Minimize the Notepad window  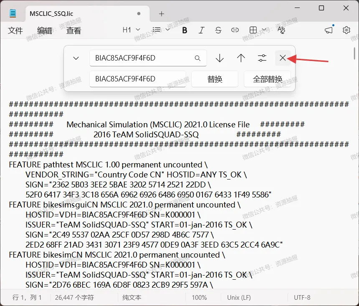[297, 8]
